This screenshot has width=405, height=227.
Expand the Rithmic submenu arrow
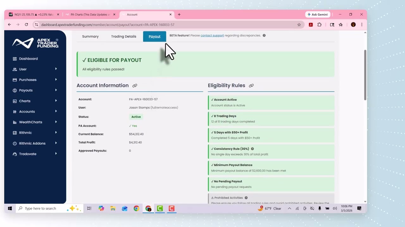click(x=56, y=132)
